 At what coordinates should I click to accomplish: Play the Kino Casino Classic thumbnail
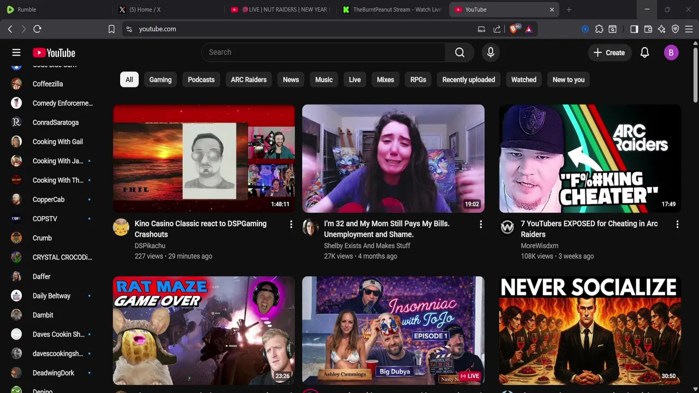[204, 158]
